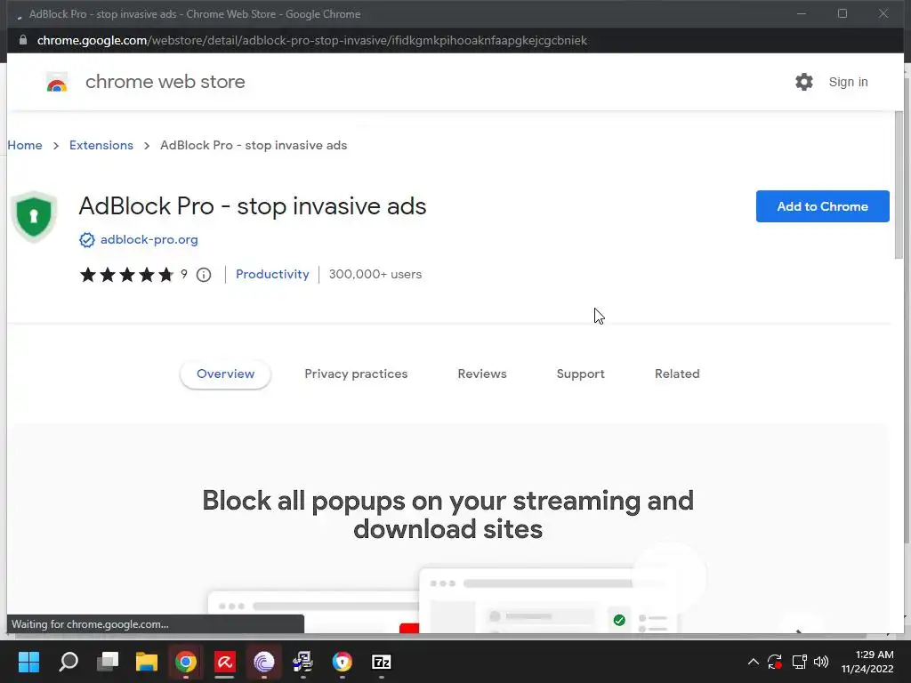Click the address bar URL
911x683 pixels.
click(312, 40)
